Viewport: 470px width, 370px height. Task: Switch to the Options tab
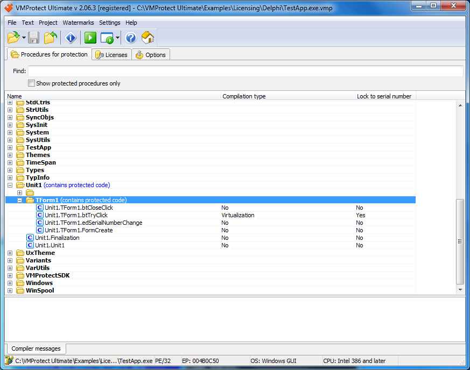click(x=151, y=55)
